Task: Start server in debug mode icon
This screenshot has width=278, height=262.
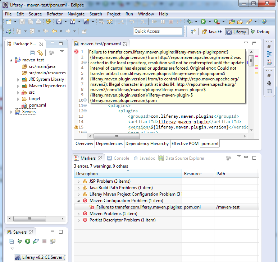Action: 19,241
